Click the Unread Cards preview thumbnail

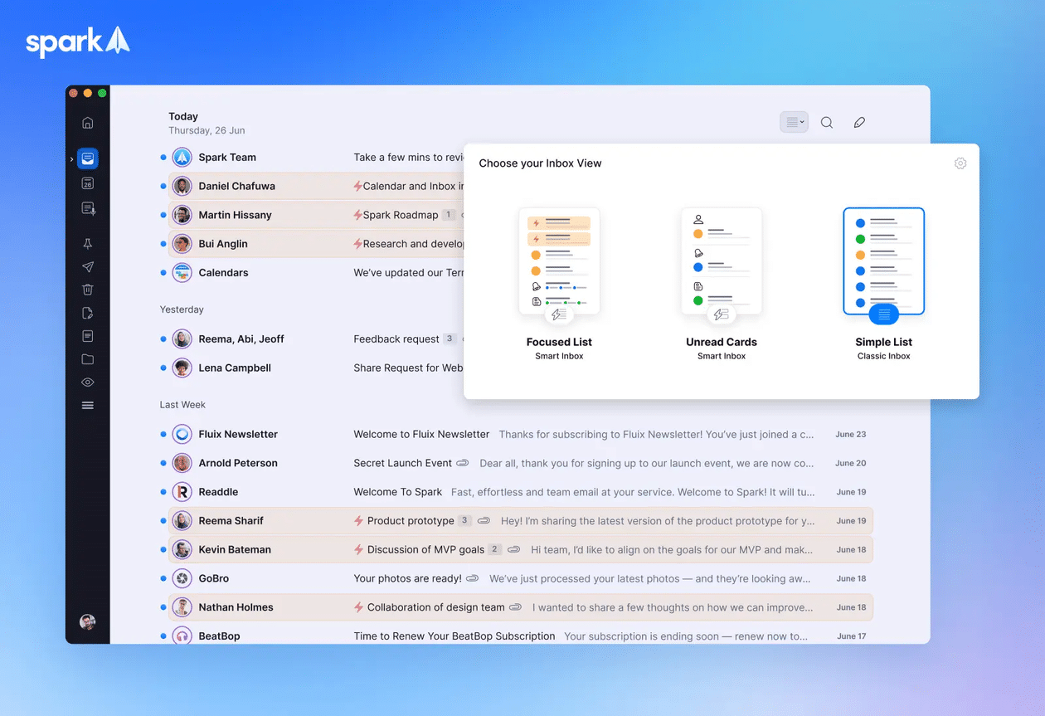[722, 261]
